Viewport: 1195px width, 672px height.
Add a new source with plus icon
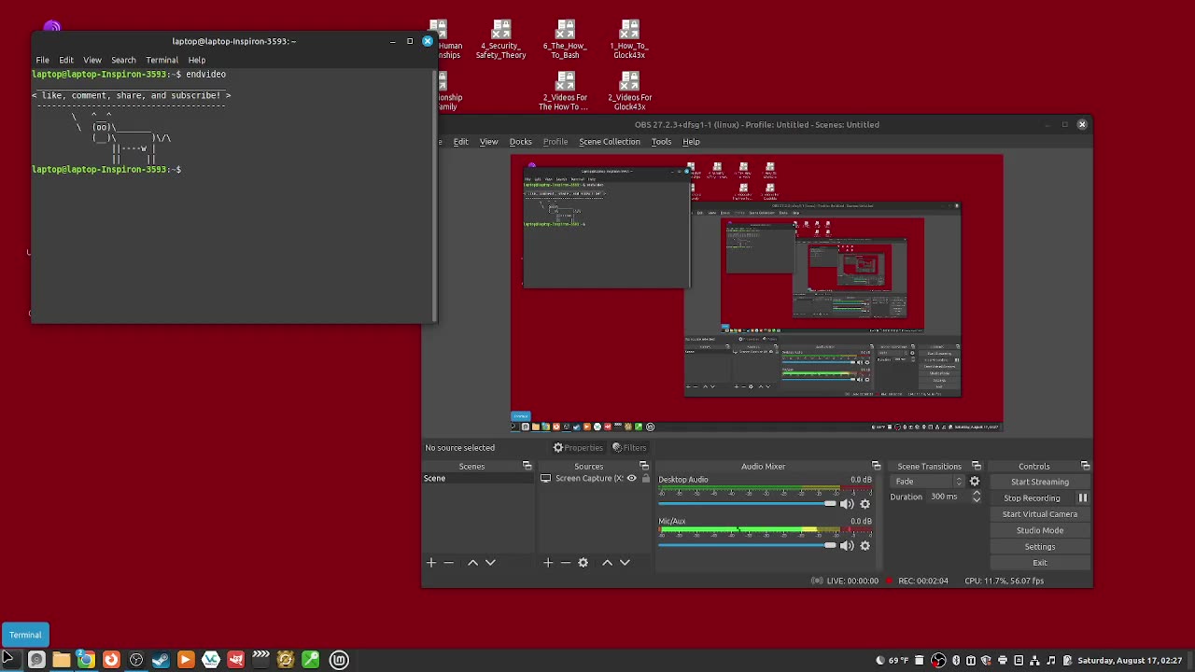click(x=548, y=563)
